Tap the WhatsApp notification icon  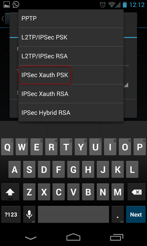16,4
